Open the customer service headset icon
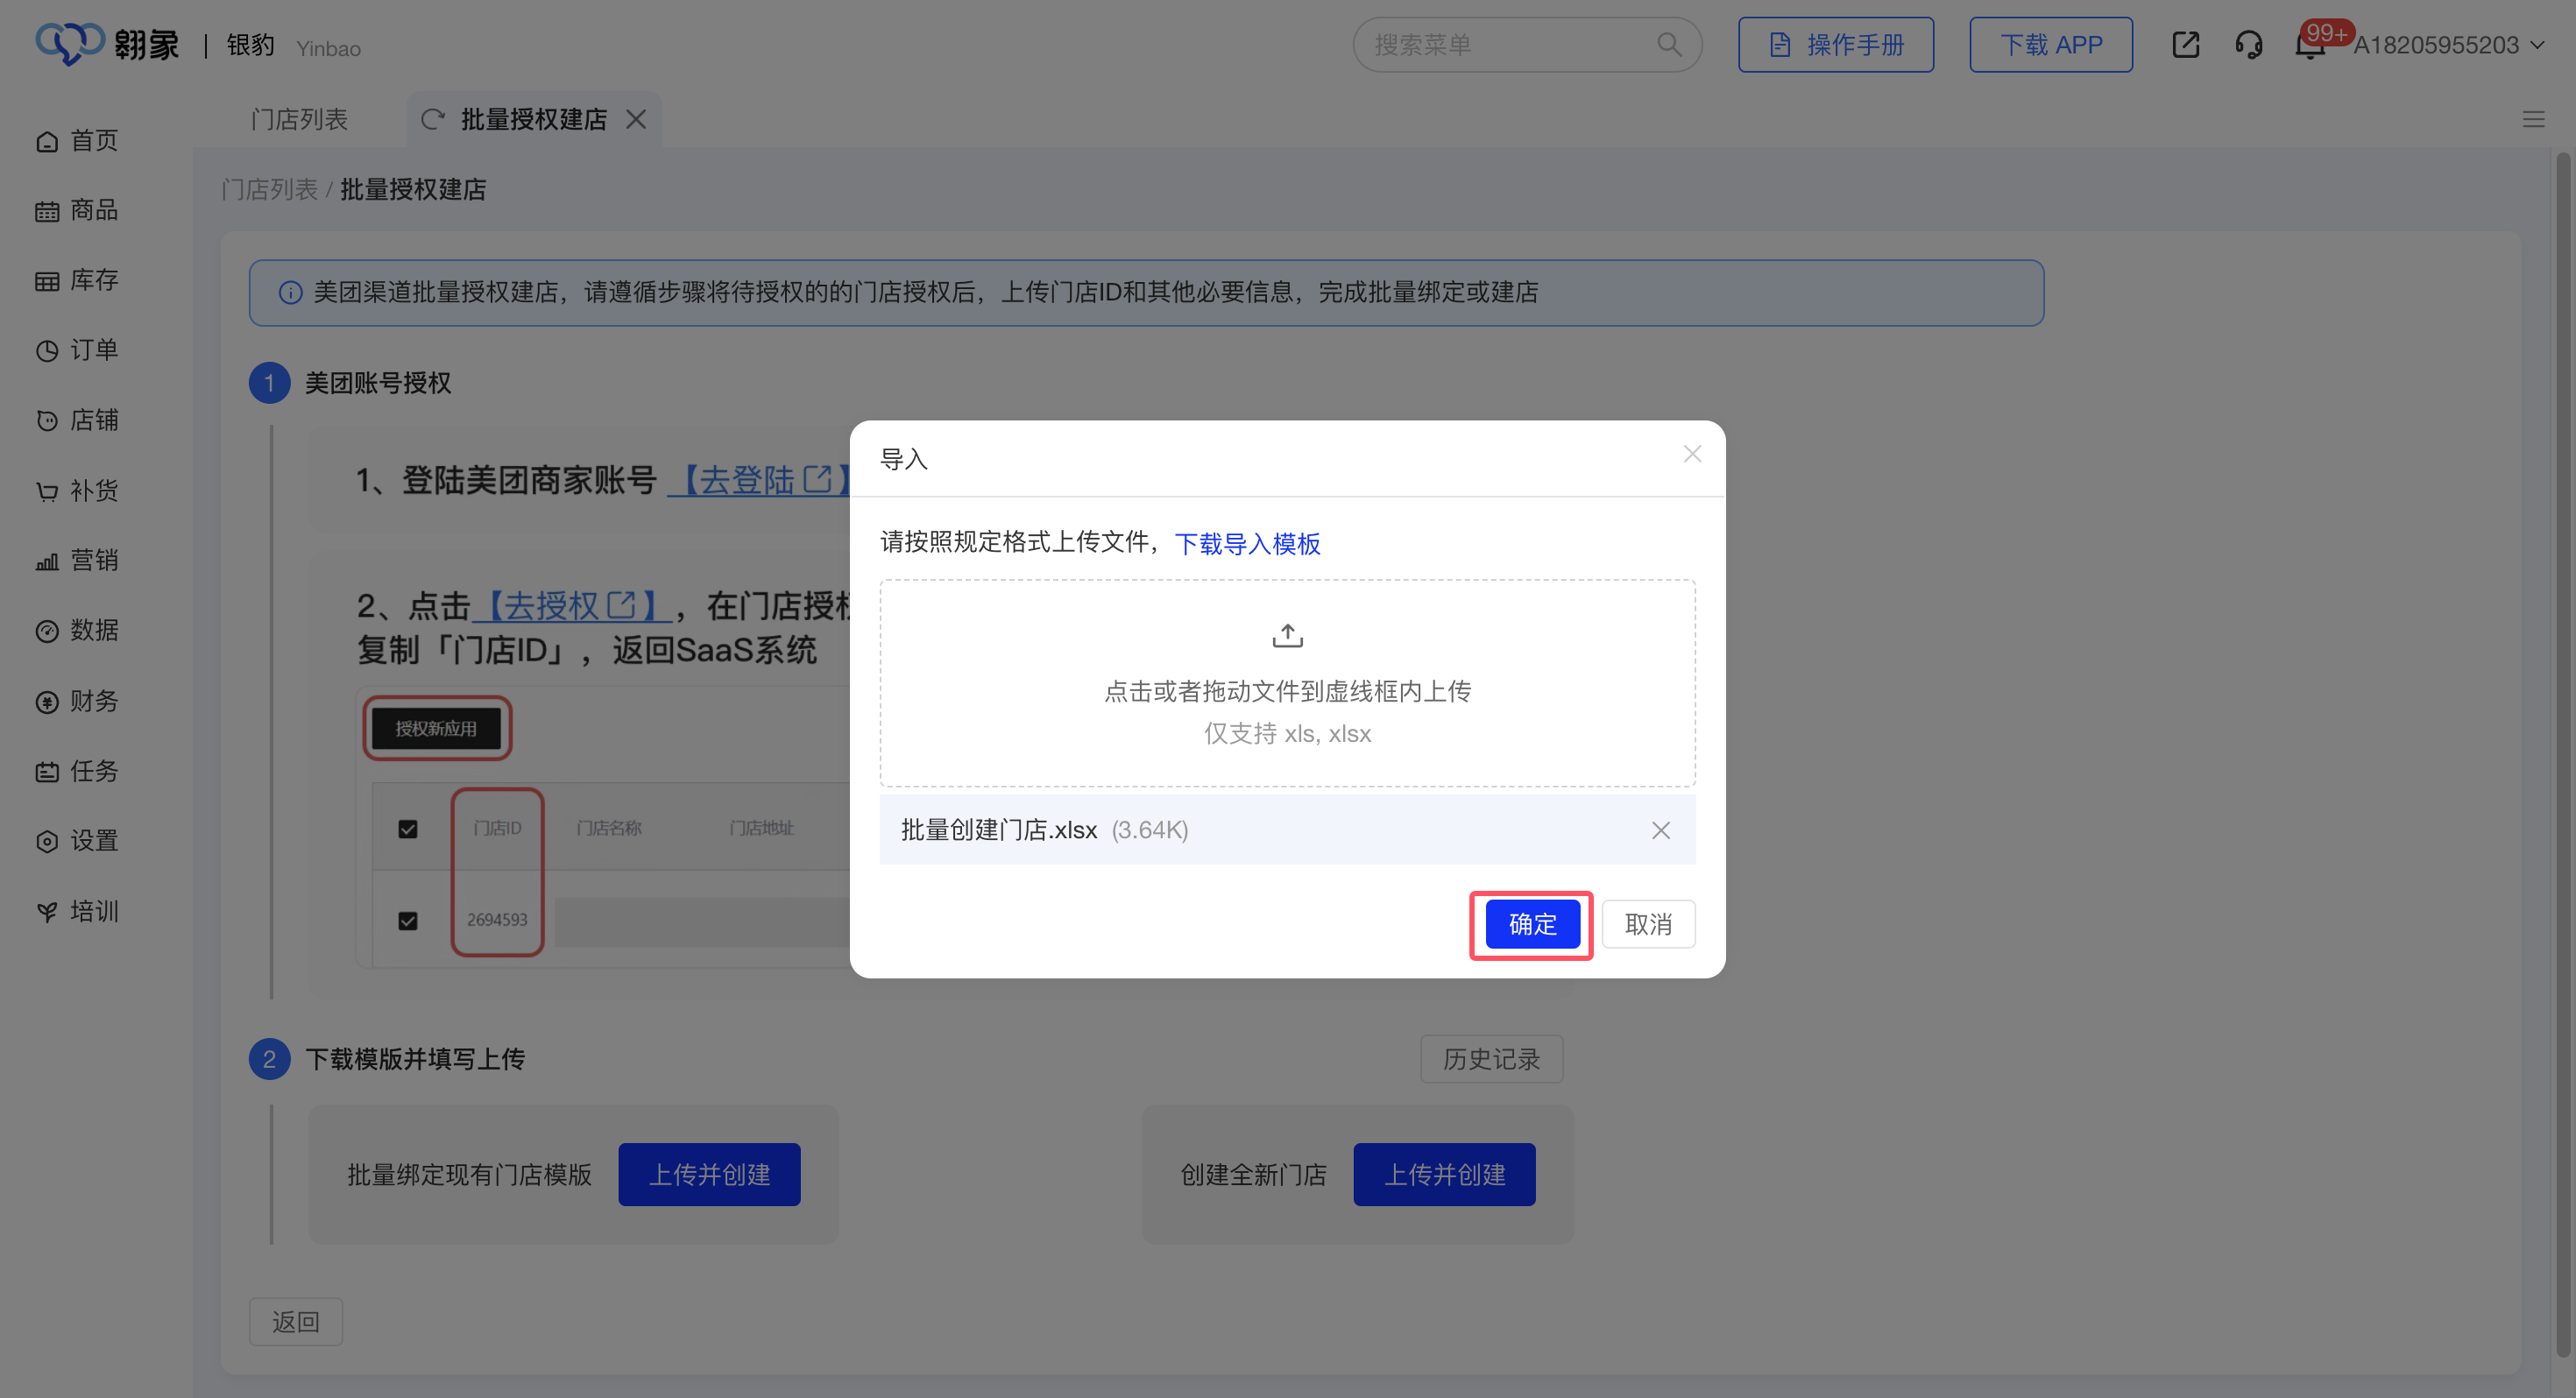This screenshot has height=1398, width=2576. coord(2248,45)
